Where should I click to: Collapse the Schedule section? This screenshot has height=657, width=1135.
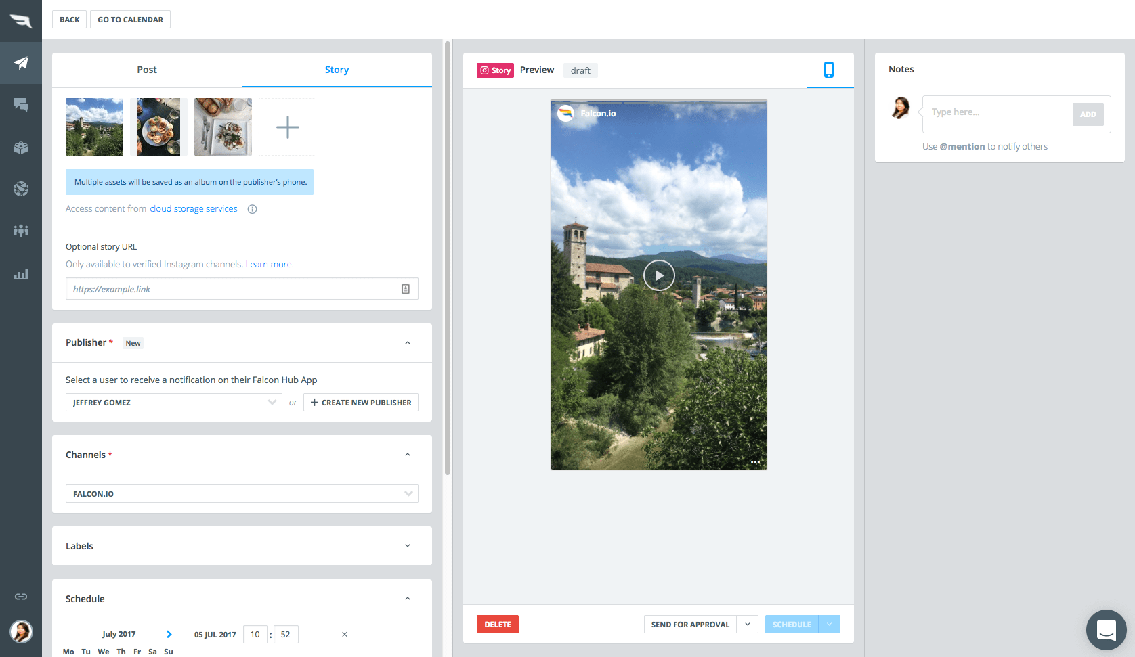click(x=408, y=599)
